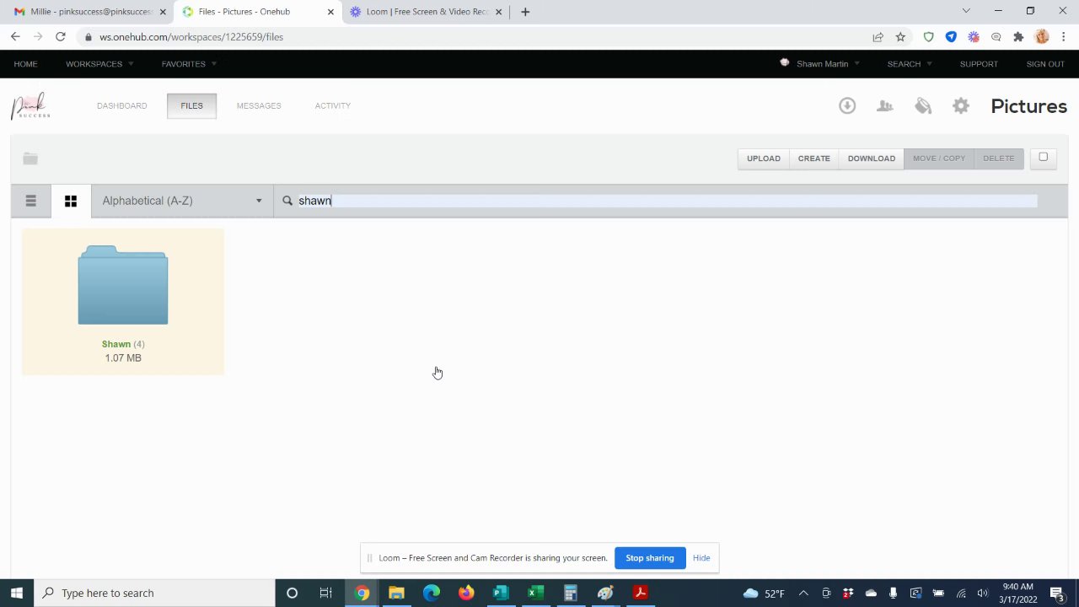This screenshot has width=1079, height=607.
Task: Open Publisher from the taskbar
Action: (x=501, y=593)
